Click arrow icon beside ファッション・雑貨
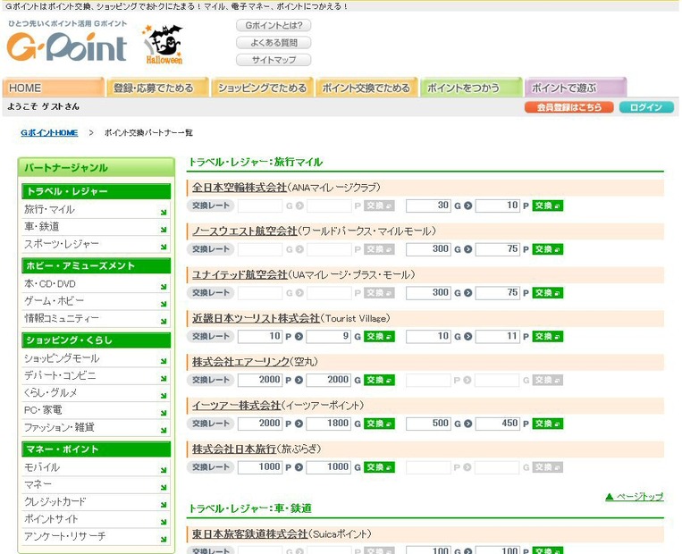Viewport: 682px width, 554px height. tap(163, 430)
